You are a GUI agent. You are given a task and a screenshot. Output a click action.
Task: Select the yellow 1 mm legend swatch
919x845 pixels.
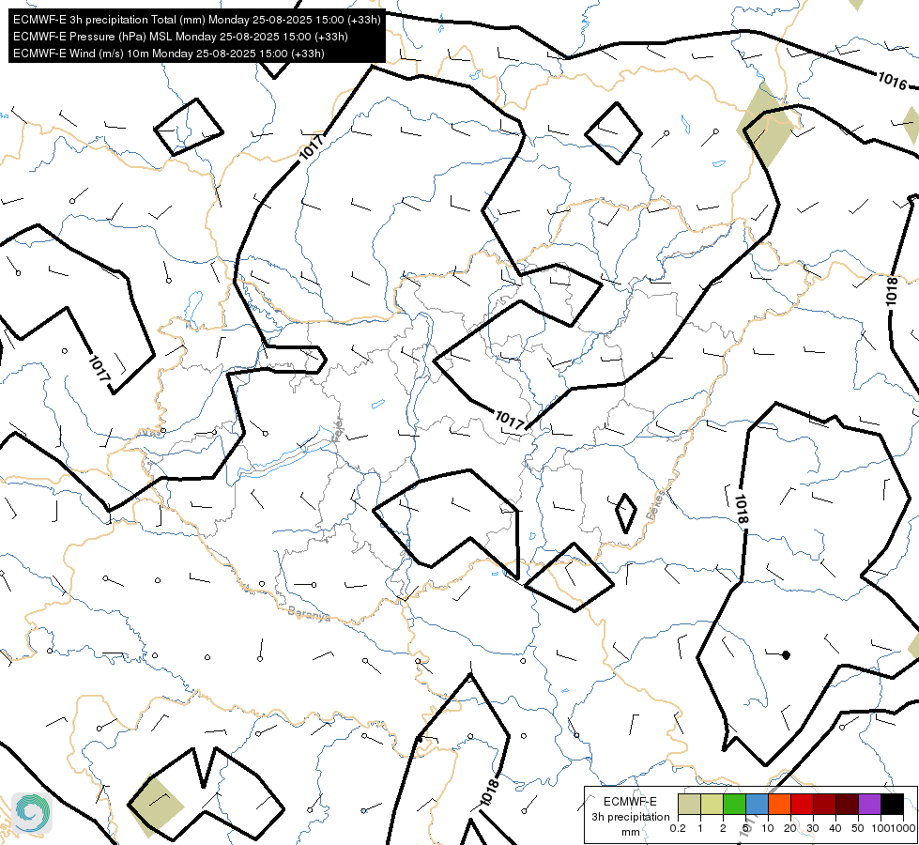point(712,804)
